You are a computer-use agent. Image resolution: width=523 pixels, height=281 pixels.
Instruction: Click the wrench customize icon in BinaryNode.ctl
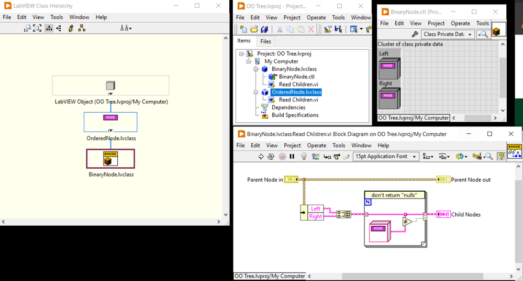[415, 34]
